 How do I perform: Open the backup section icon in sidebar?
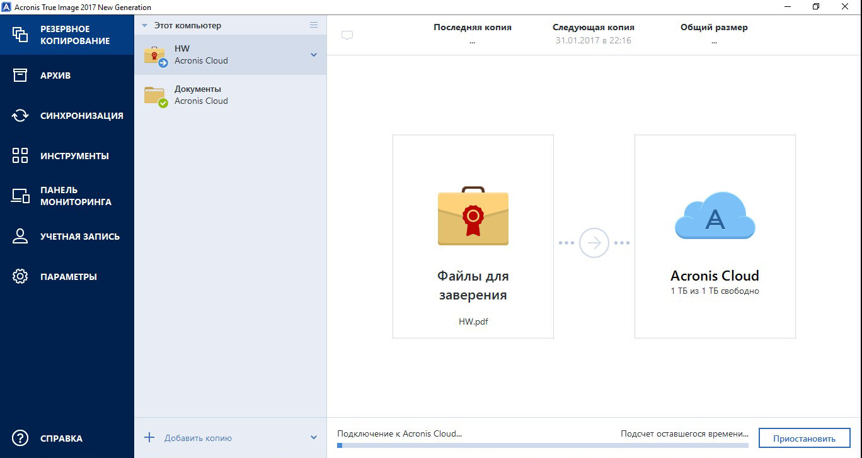coord(20,35)
